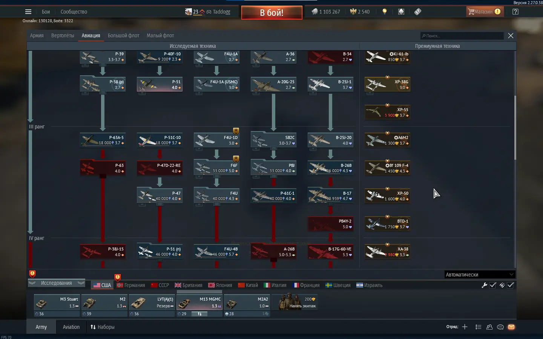Image resolution: width=543 pixels, height=339 pixels.
Task: Select premium BTD-1 aircraft card
Action: pos(387,224)
